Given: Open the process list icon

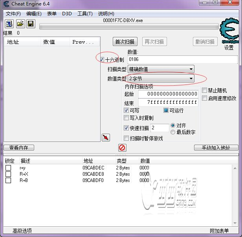Looking at the screenshot, I should 9,24.
